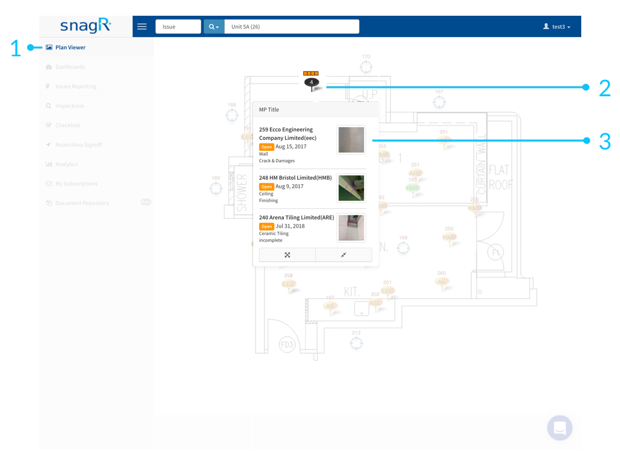Click the Open status badge on issue 240
The image size is (620, 465).
(266, 226)
